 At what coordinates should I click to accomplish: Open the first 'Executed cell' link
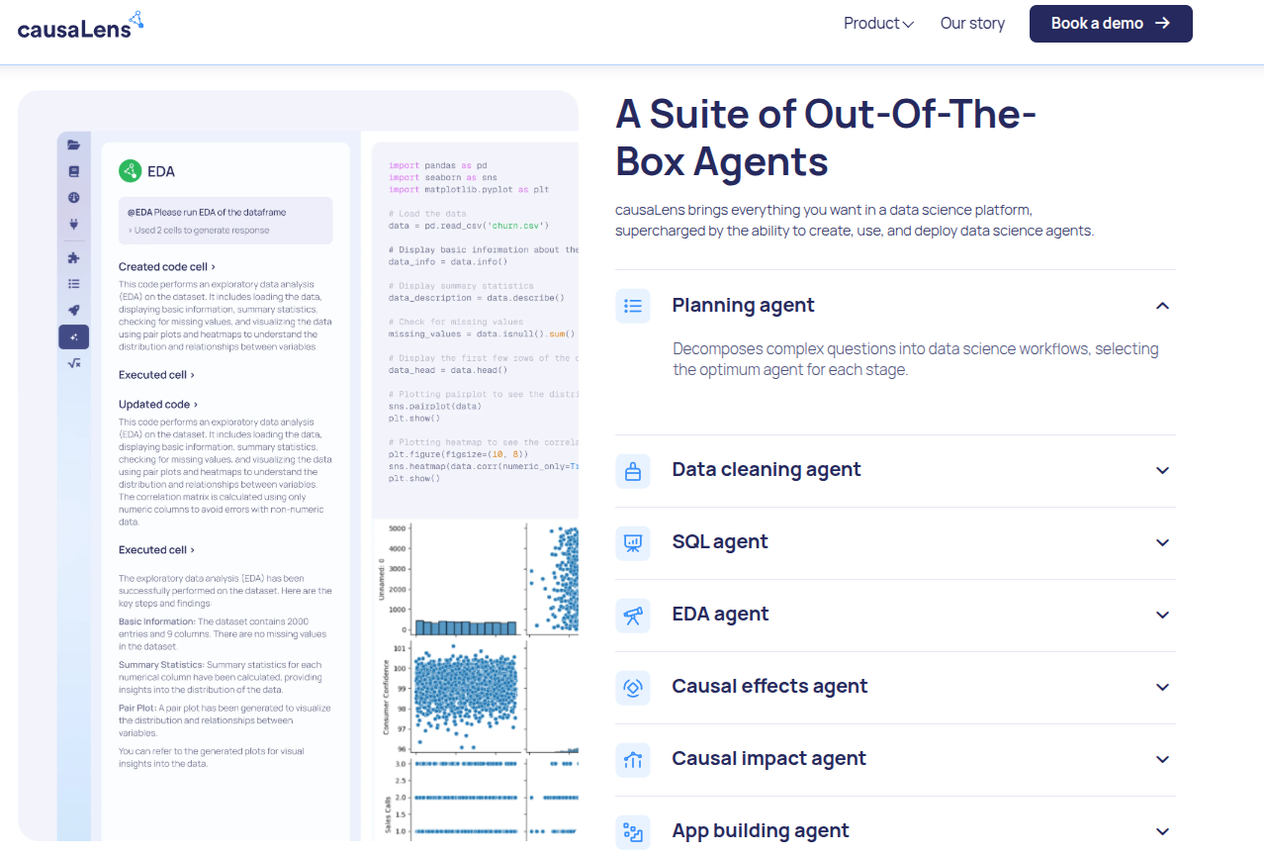[x=156, y=375]
